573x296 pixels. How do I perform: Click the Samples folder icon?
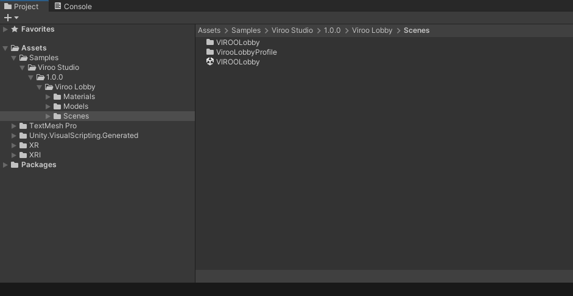[x=23, y=58]
